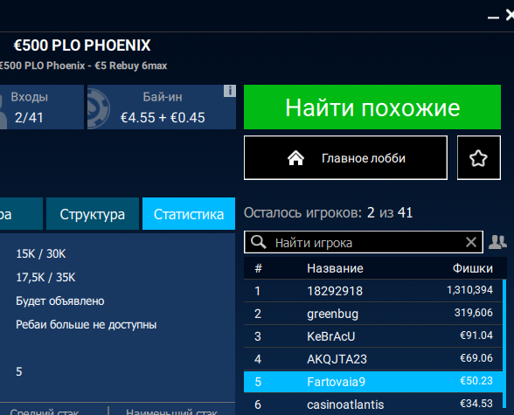Select highlighted player Fartovaia9
514x415 pixels.
[x=373, y=382]
